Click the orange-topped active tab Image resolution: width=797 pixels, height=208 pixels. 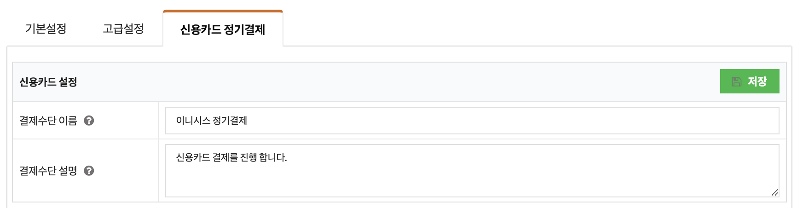(223, 29)
